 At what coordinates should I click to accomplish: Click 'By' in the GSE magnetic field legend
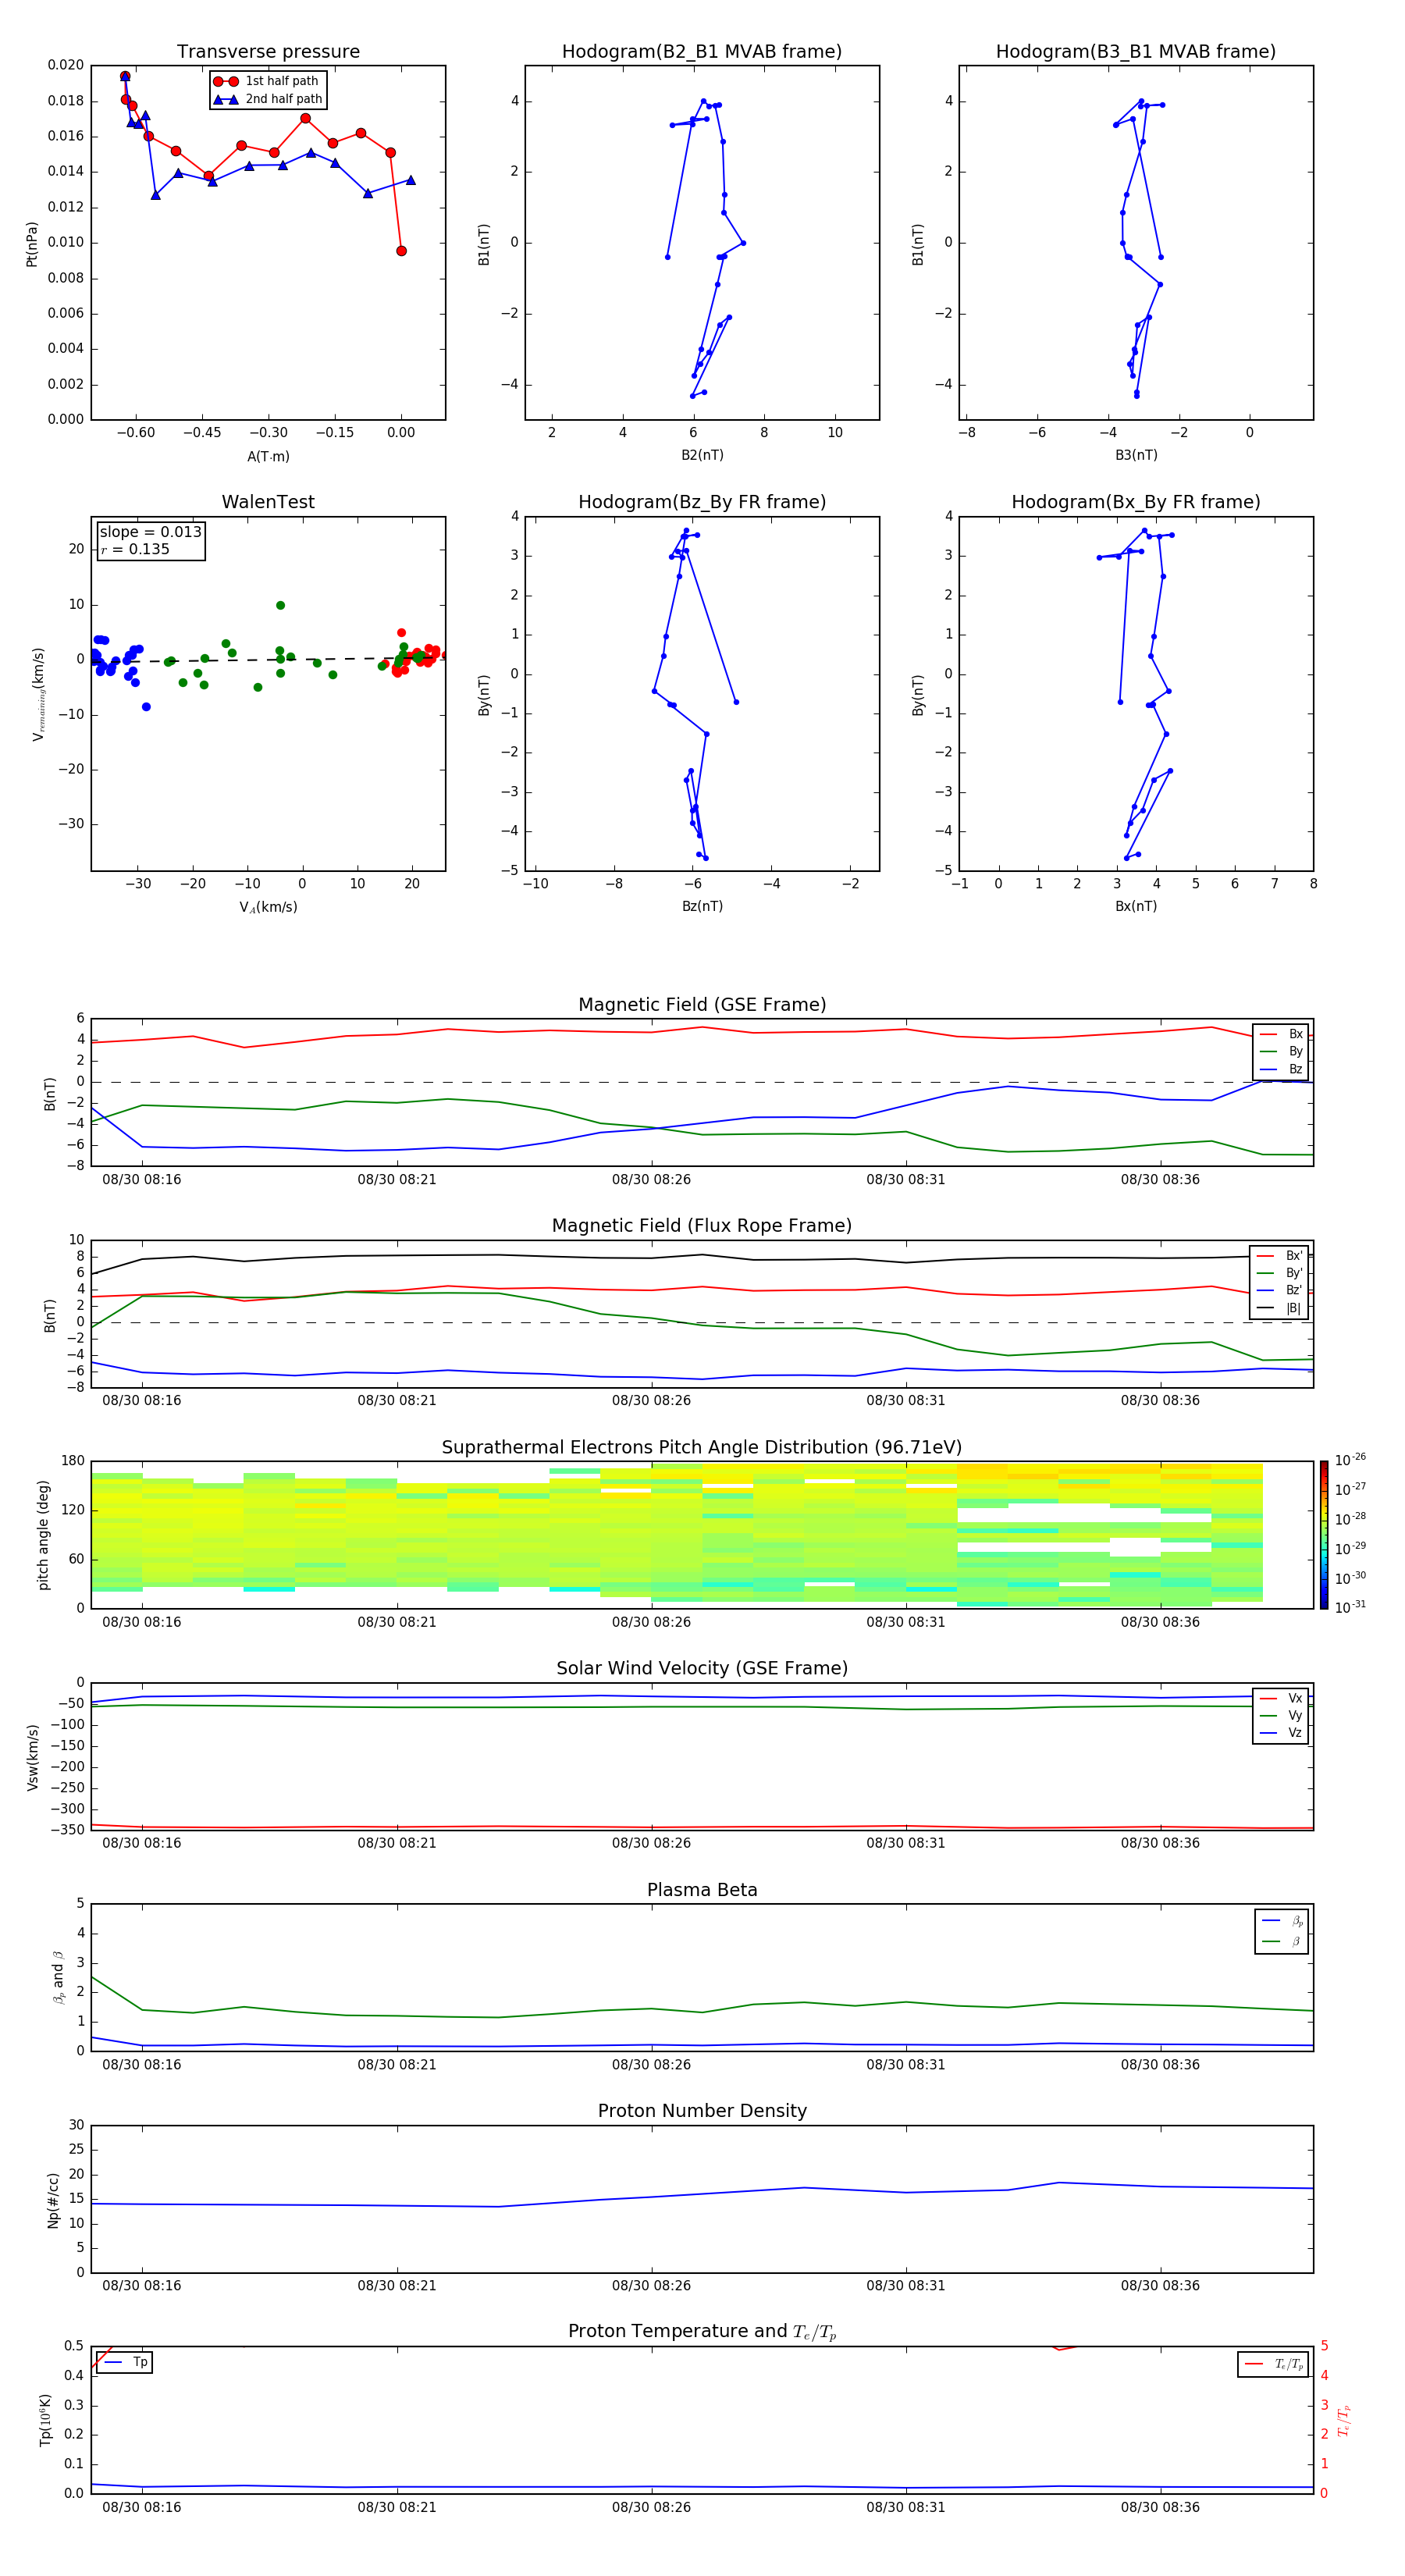point(1295,1052)
